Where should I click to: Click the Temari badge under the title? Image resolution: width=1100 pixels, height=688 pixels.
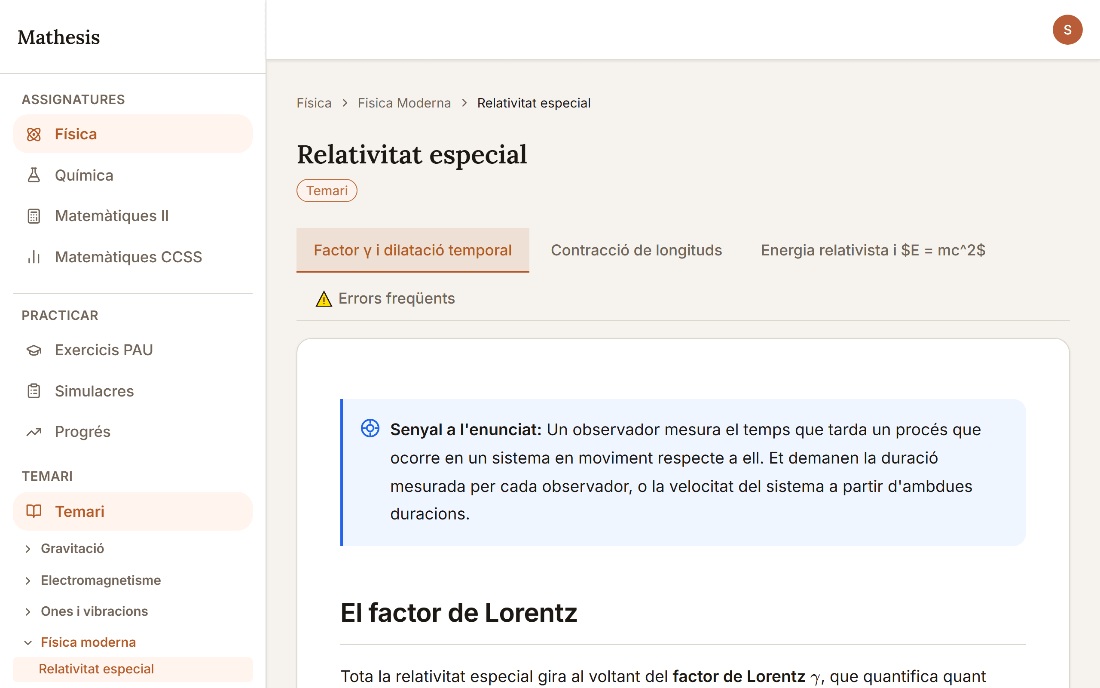point(327,190)
